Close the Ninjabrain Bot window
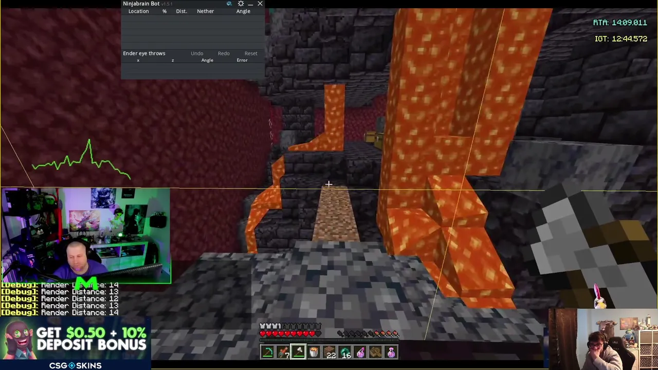This screenshot has height=370, width=658. pyautogui.click(x=260, y=4)
